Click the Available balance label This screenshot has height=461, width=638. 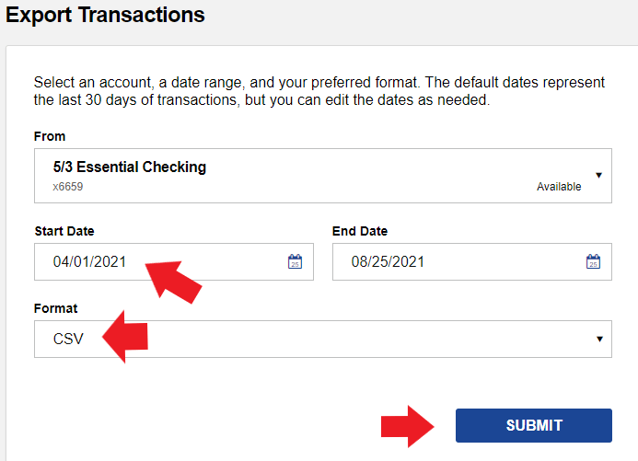pyautogui.click(x=559, y=187)
